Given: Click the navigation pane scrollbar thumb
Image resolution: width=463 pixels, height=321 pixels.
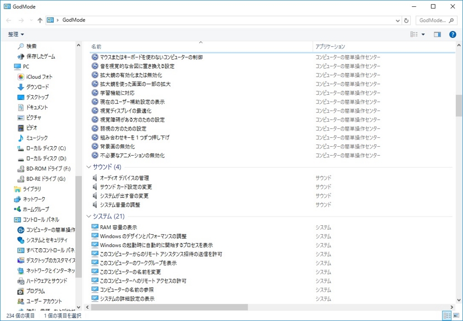Looking at the screenshot, I should [x=78, y=227].
